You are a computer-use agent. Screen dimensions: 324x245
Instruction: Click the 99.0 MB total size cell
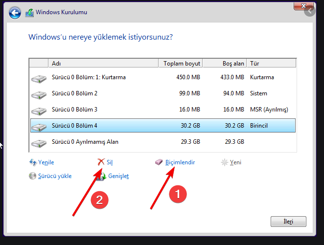click(x=190, y=93)
